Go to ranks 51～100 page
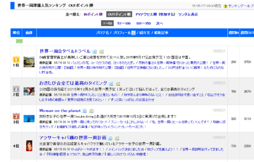The image size is (254, 162). [x=124, y=23]
